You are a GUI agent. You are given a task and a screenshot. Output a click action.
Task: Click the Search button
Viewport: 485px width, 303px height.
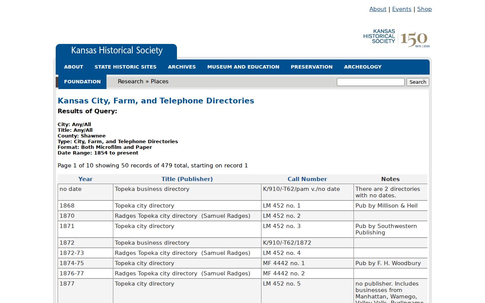coord(418,82)
